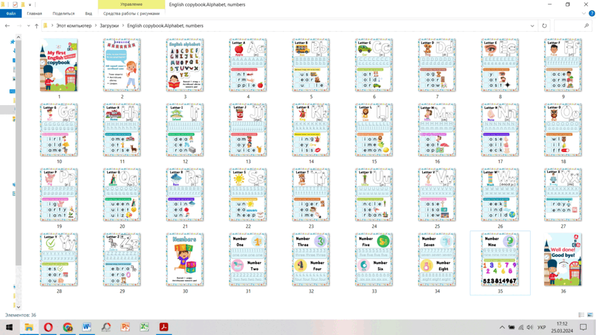
Task: Switch to the Вид ribbon tab
Action: [x=89, y=13]
